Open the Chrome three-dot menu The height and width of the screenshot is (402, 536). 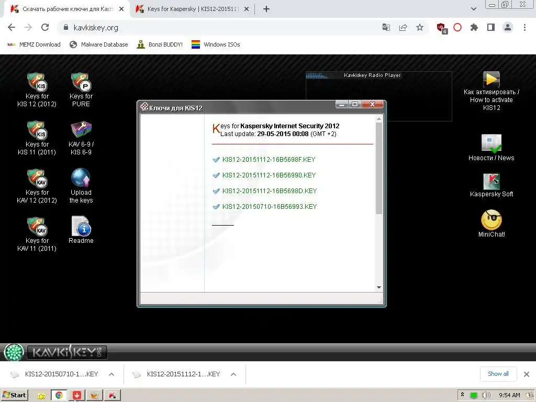click(524, 27)
